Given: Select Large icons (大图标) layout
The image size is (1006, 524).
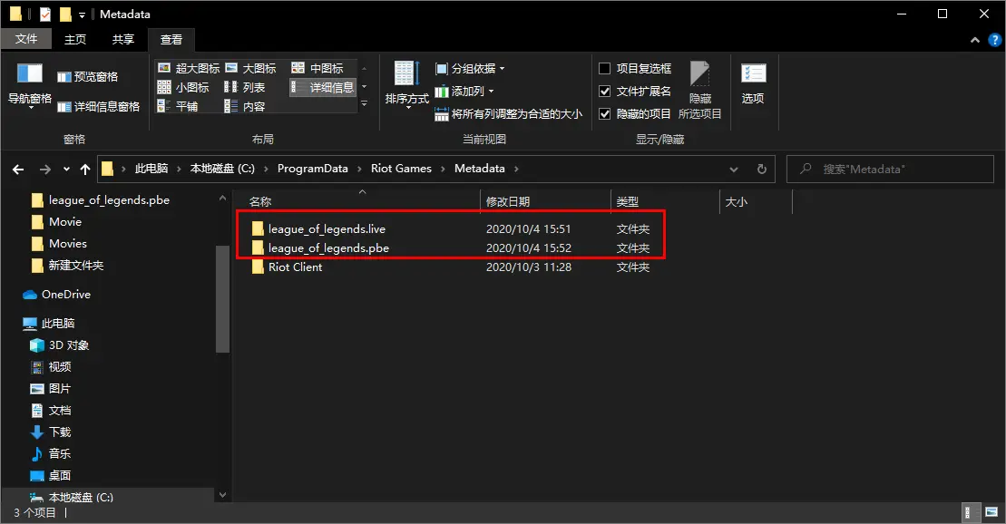Looking at the screenshot, I should (x=250, y=68).
